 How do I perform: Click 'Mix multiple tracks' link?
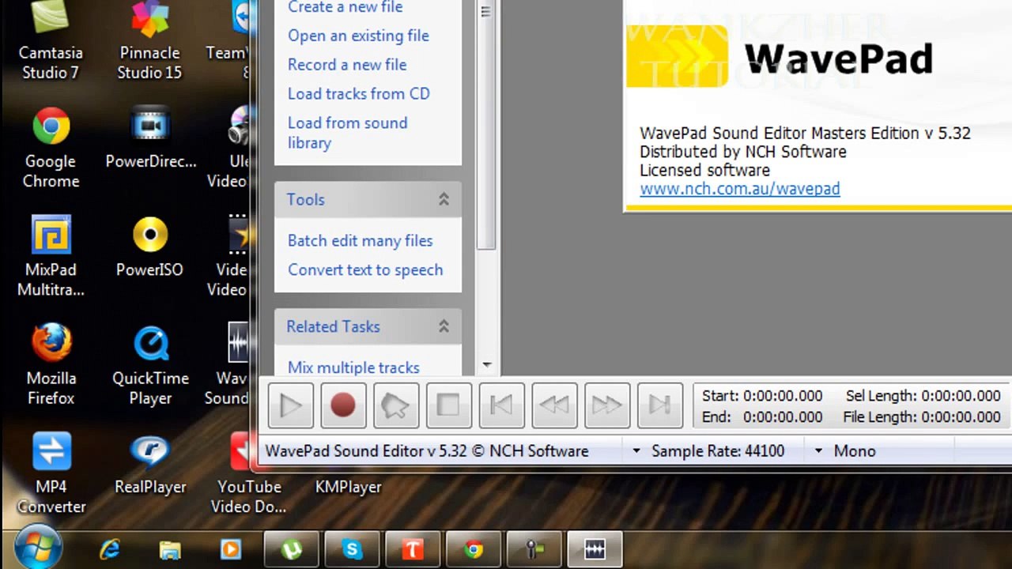(353, 367)
